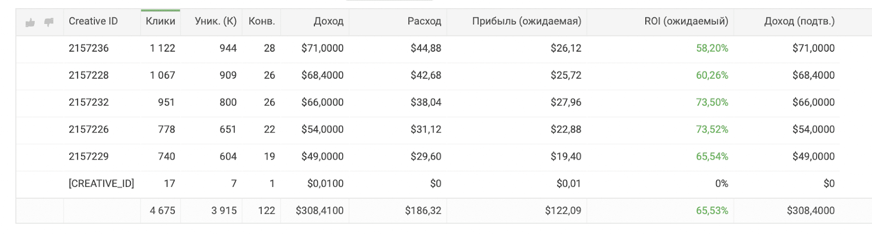Select creative ID 2157228 row
Viewport: 872px width, 234px height.
pos(427,75)
